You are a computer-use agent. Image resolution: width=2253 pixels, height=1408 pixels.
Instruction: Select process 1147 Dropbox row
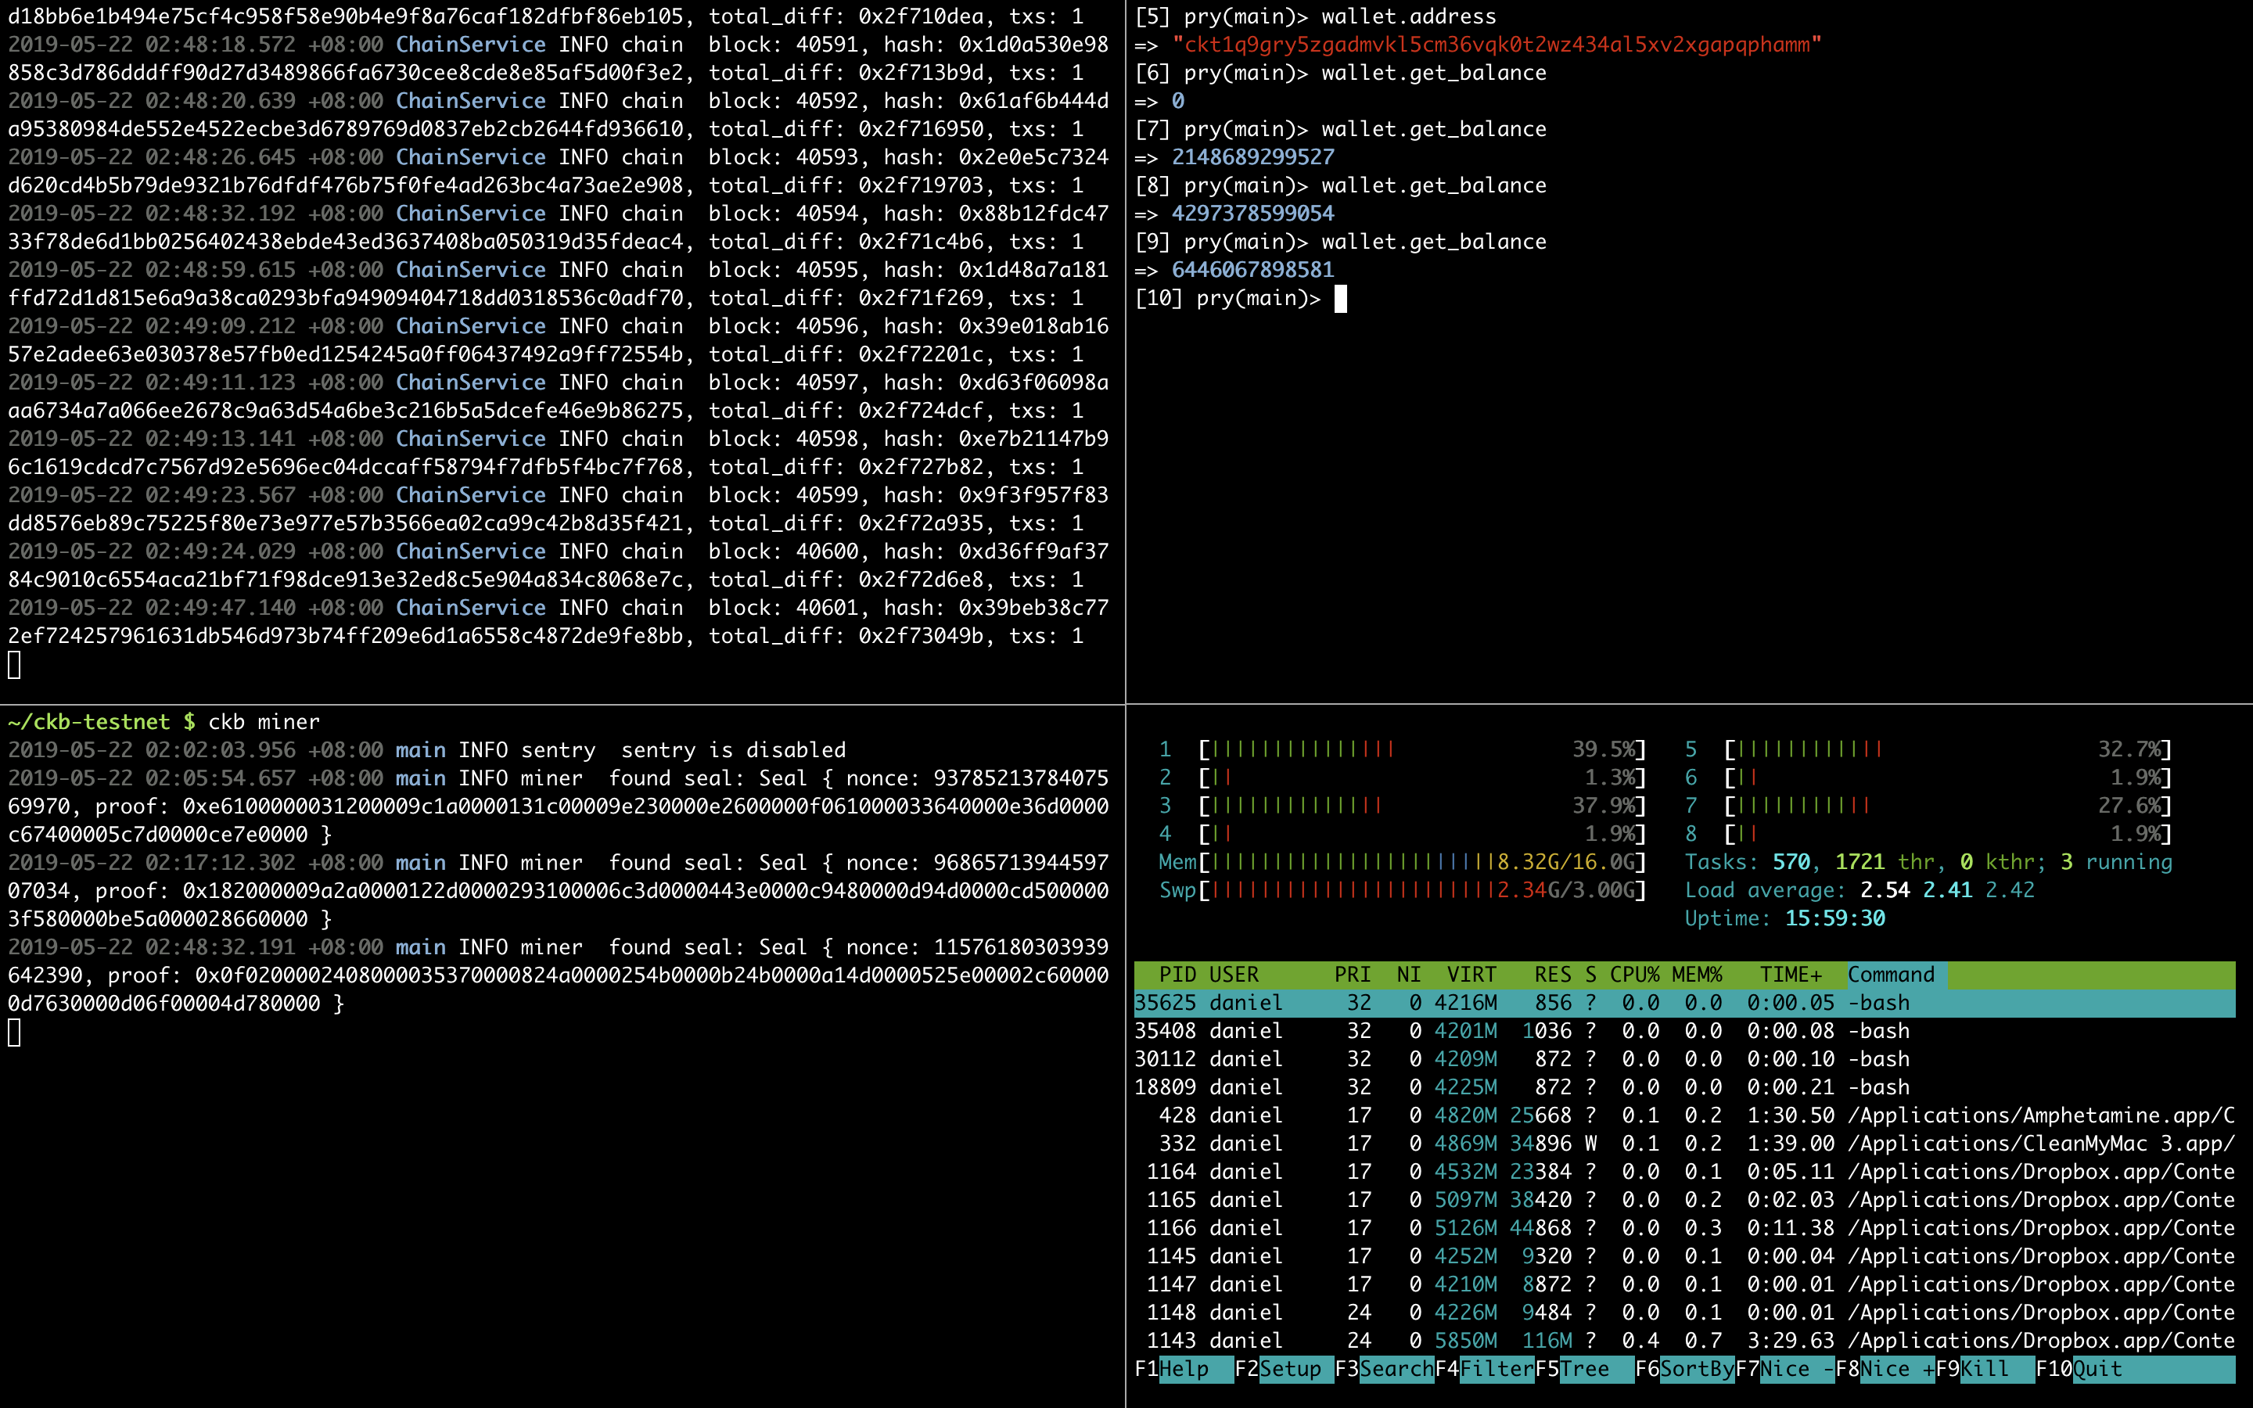pos(1684,1284)
